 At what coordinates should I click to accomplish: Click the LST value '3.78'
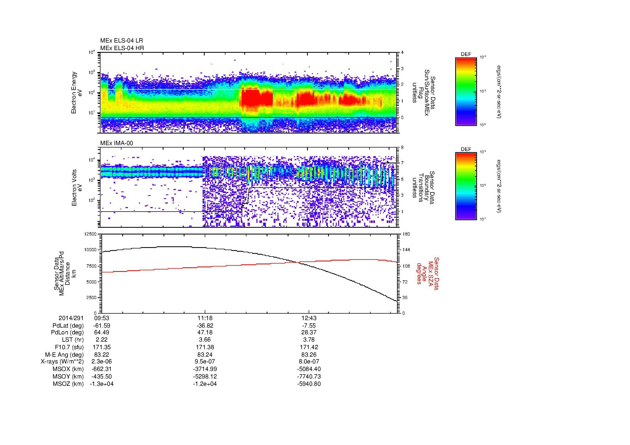(x=309, y=340)
